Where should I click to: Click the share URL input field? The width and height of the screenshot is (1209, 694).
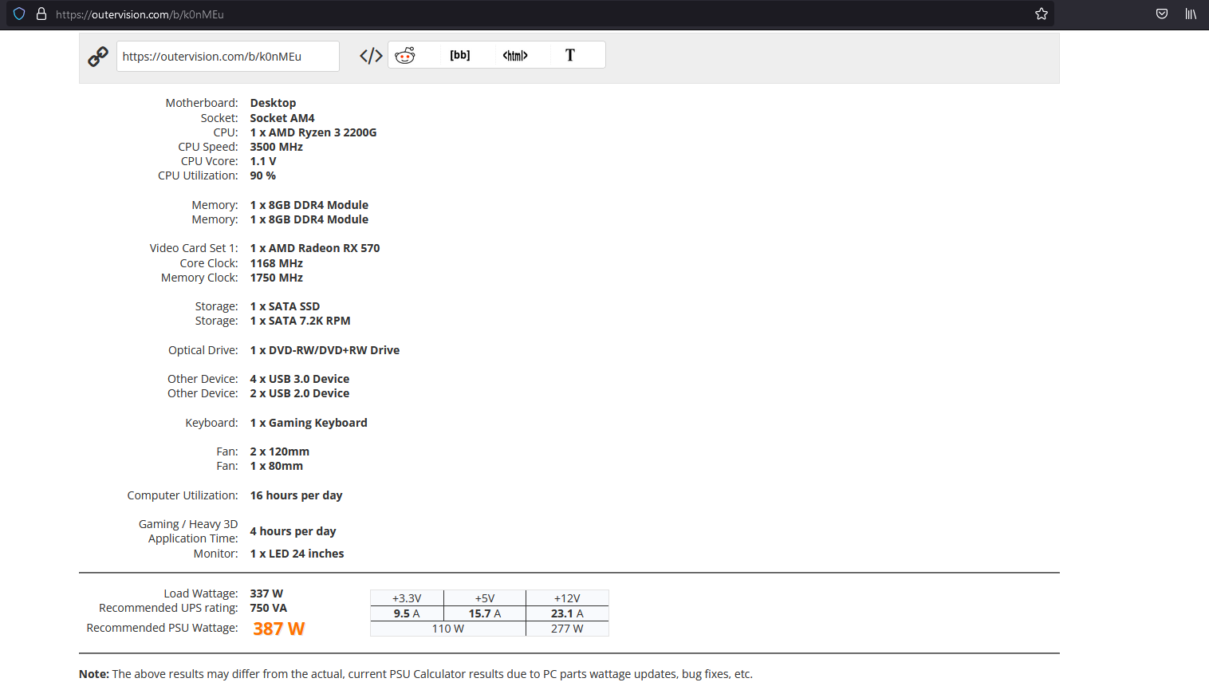228,56
